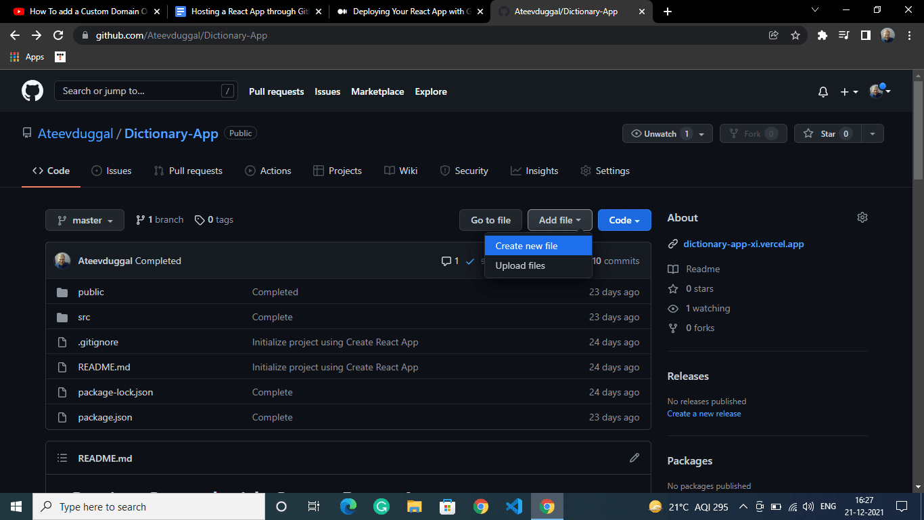The image size is (924, 520).
Task: Bookmark this page with star icon
Action: (x=795, y=35)
